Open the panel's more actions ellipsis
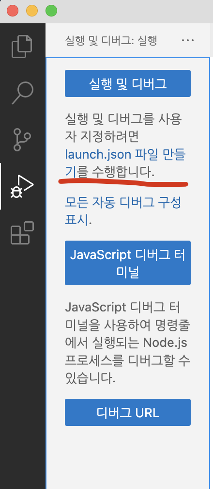 pos(187,40)
